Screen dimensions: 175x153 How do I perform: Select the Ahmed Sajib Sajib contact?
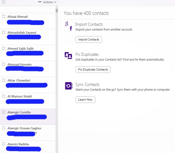coord(20,49)
